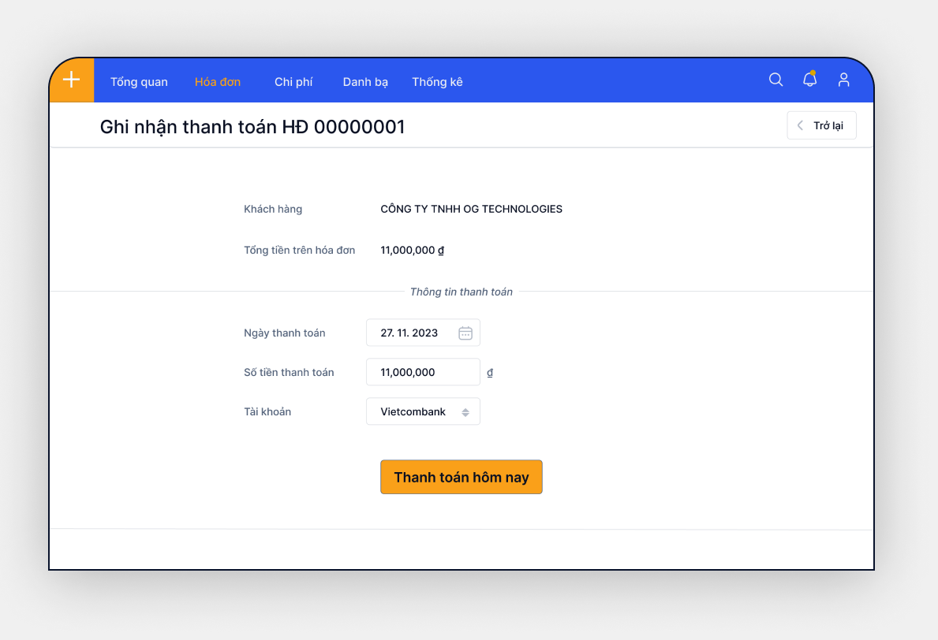This screenshot has width=938, height=640.
Task: Open the user profile icon
Action: tap(843, 80)
